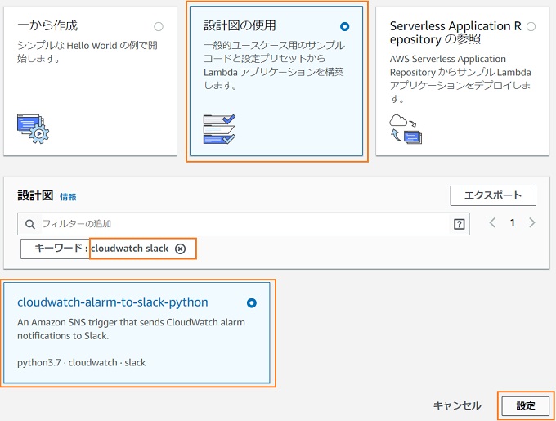
Task: Click the blueprint checklist icon
Action: 219,129
